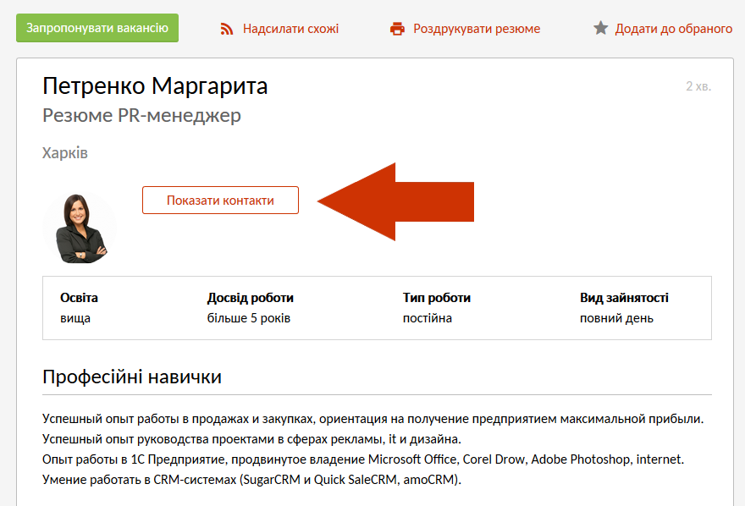Click the повний день employment value
The height and width of the screenshot is (506, 745).
tap(616, 318)
